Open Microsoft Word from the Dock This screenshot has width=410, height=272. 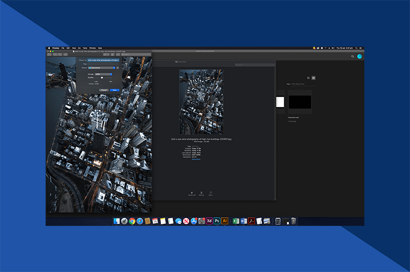(243, 221)
